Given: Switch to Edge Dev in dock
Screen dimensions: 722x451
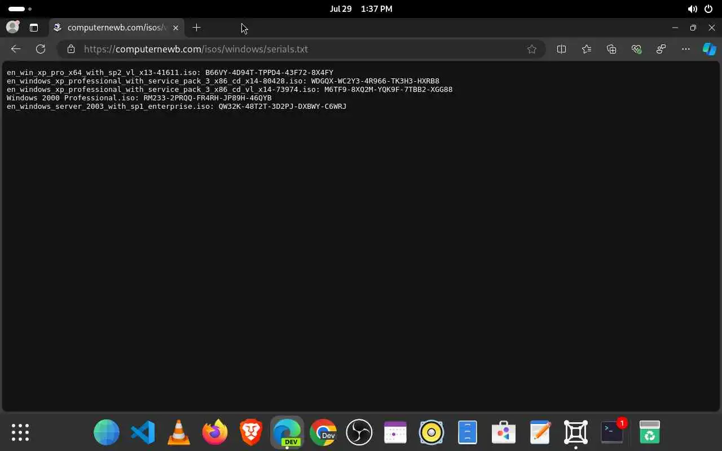Looking at the screenshot, I should 287,432.
